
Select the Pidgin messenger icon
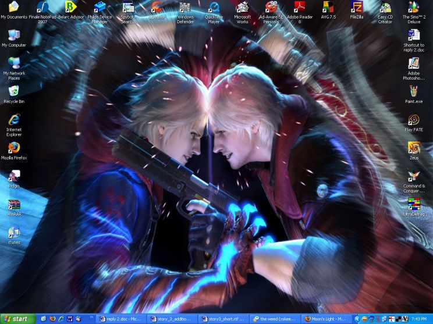(x=14, y=179)
